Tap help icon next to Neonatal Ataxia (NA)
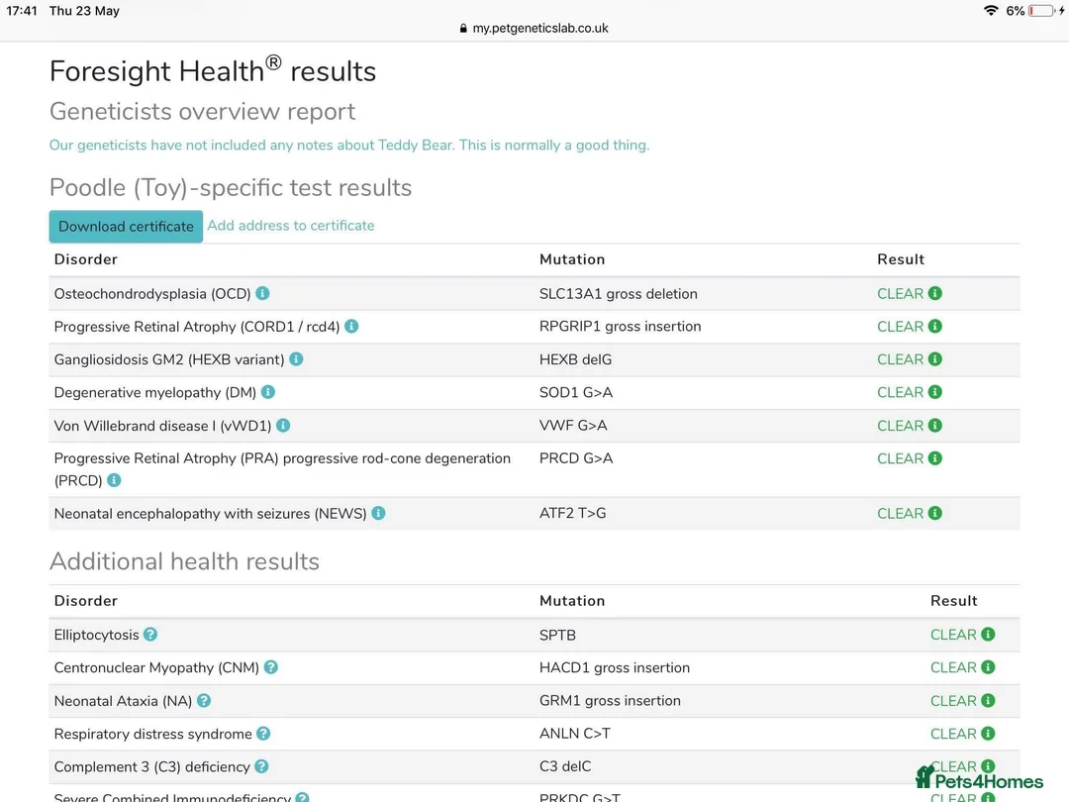1069x802 pixels. [x=204, y=700]
